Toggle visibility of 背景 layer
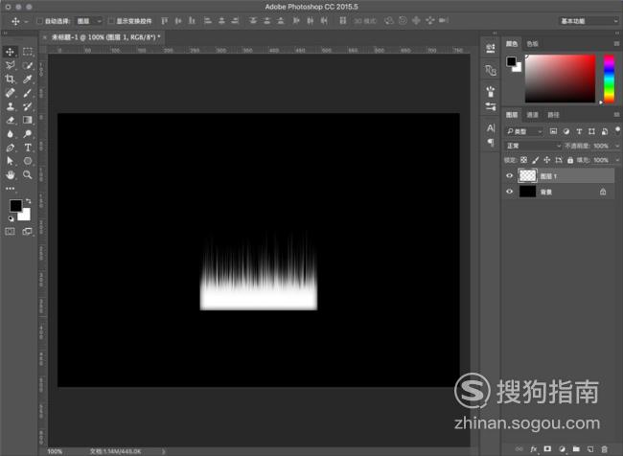 pos(509,192)
